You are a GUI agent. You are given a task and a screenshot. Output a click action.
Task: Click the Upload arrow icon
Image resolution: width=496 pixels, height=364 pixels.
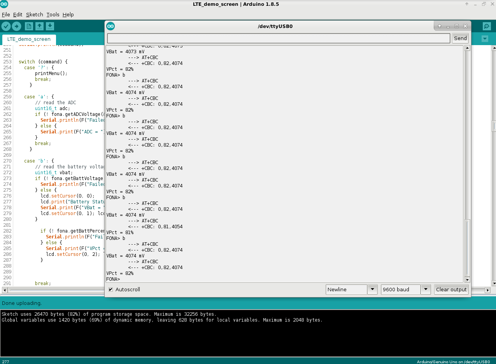pyautogui.click(x=16, y=26)
